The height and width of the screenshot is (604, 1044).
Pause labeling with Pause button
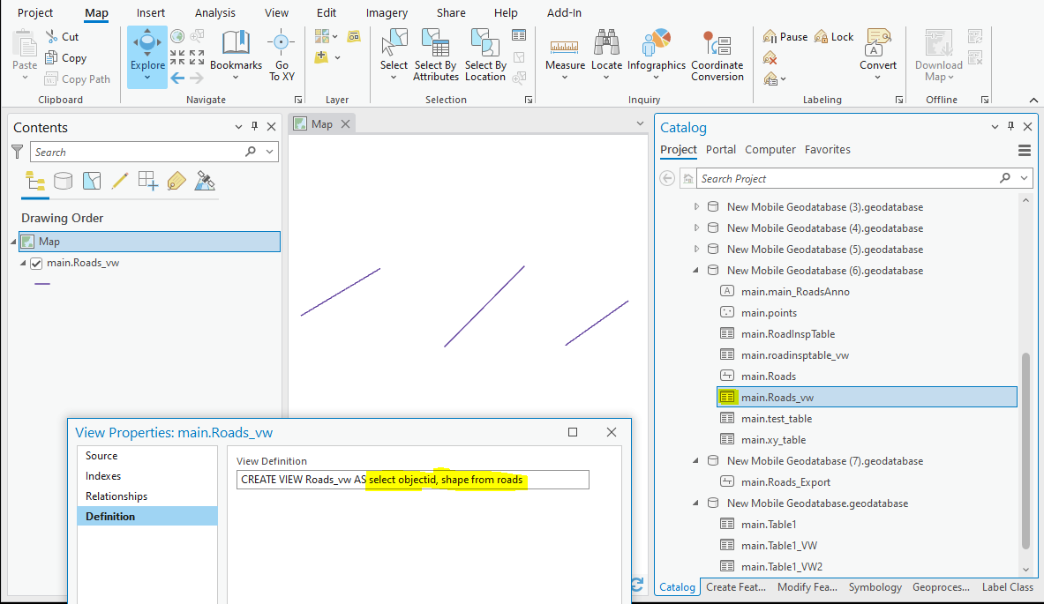click(x=785, y=36)
